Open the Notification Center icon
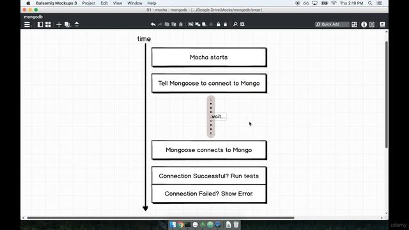Screen dimensions: 409x230 coord(380,3)
